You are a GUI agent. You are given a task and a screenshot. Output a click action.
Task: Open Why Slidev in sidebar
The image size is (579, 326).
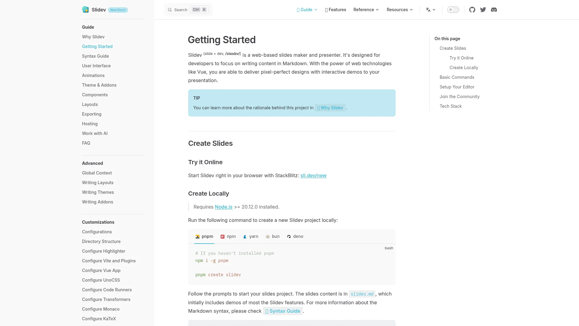tap(93, 37)
